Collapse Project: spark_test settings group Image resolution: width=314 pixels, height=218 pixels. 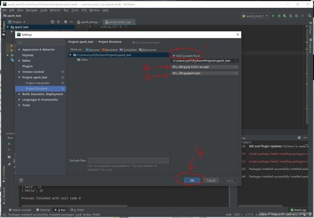[x=19, y=77]
